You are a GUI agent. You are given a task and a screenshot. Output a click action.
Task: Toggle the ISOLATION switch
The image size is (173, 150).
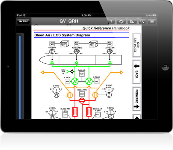82,94
